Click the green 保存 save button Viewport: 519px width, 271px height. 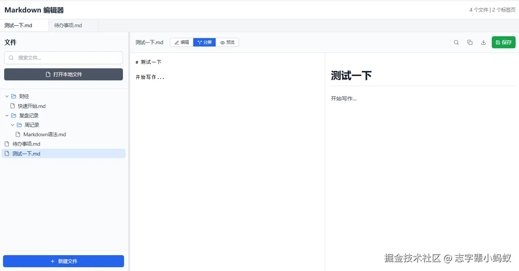pos(503,42)
